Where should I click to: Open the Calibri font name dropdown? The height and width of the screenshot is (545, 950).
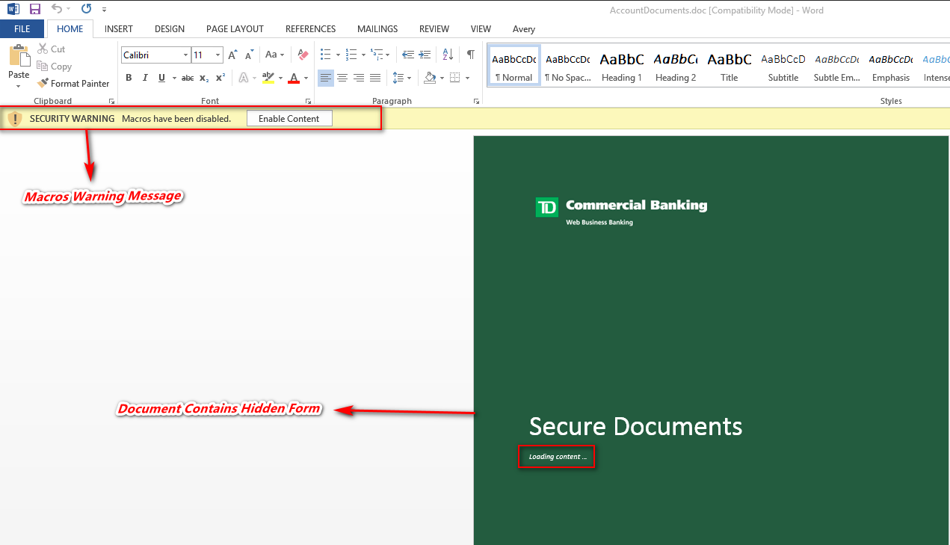tap(185, 55)
